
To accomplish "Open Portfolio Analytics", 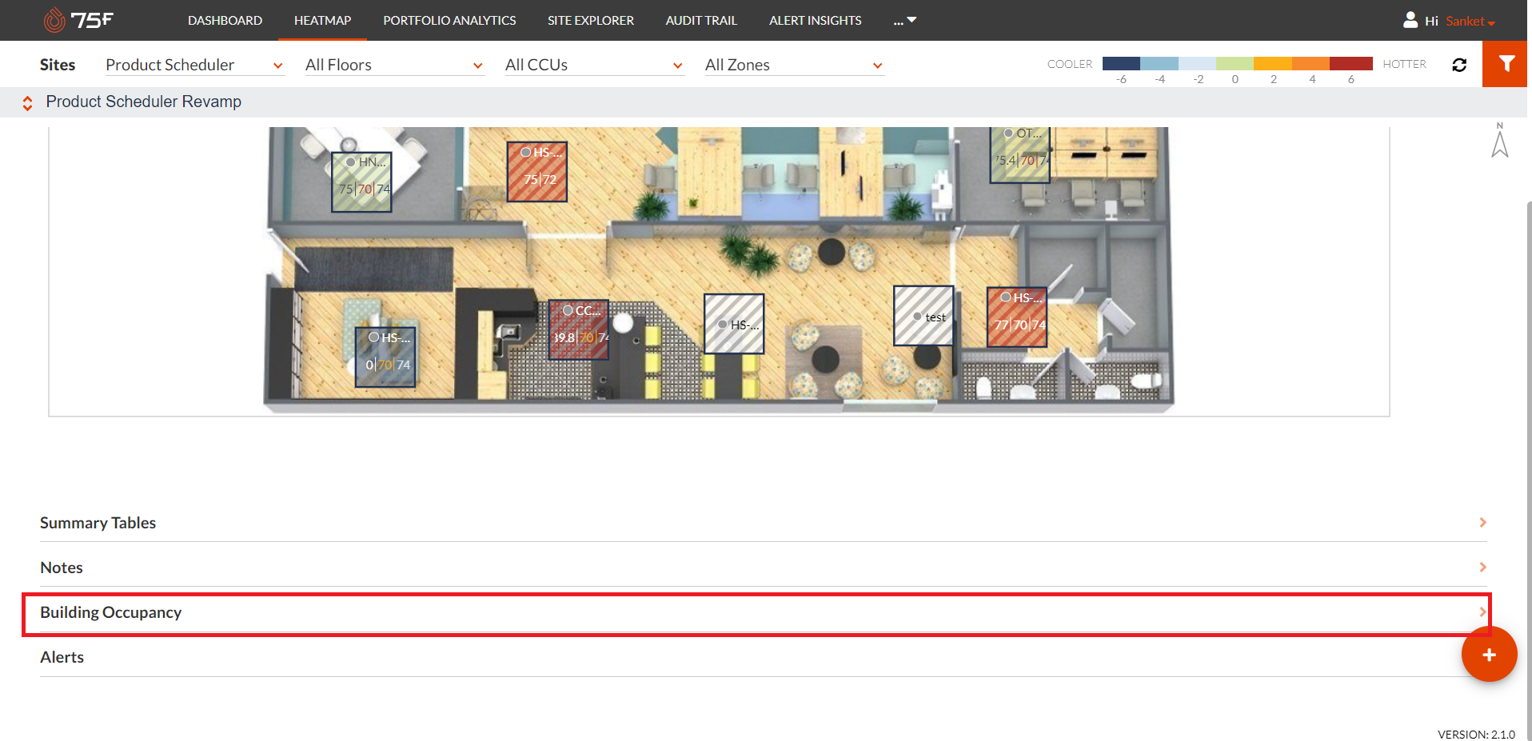I will (449, 20).
